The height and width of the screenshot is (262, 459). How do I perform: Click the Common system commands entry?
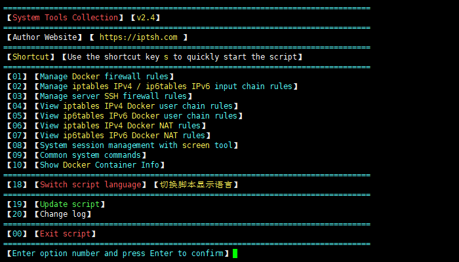click(90, 155)
